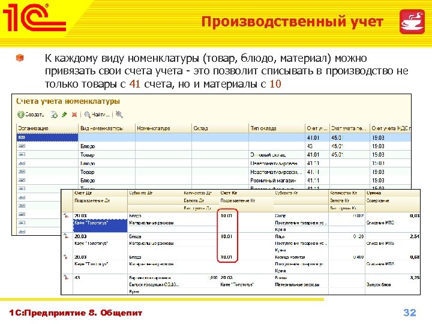This screenshot has height=324, width=432.
Task: Click the green pencil edit icon
Action: (x=64, y=115)
